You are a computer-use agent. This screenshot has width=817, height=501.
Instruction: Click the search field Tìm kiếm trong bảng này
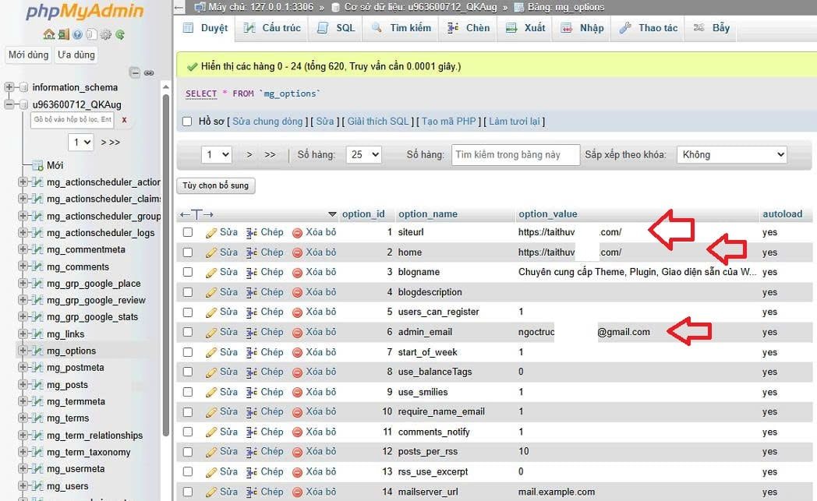[515, 154]
